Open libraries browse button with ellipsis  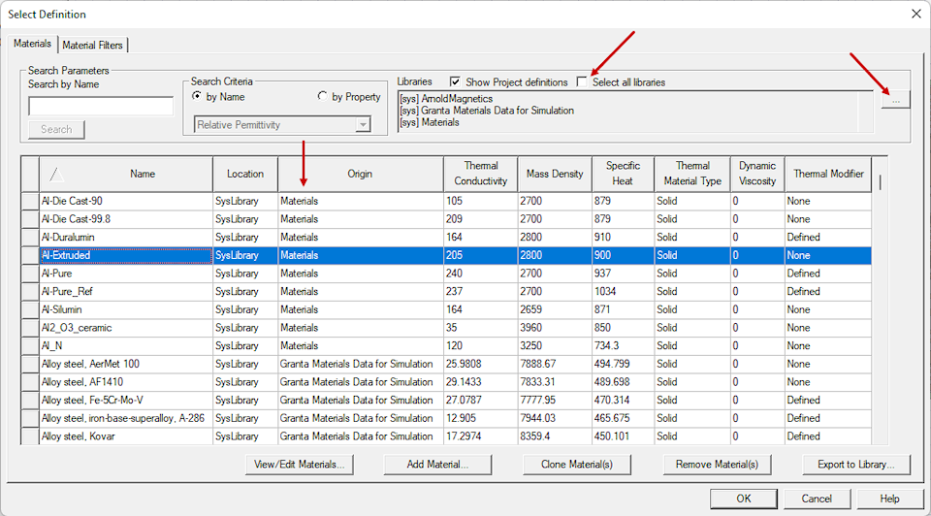(x=895, y=100)
